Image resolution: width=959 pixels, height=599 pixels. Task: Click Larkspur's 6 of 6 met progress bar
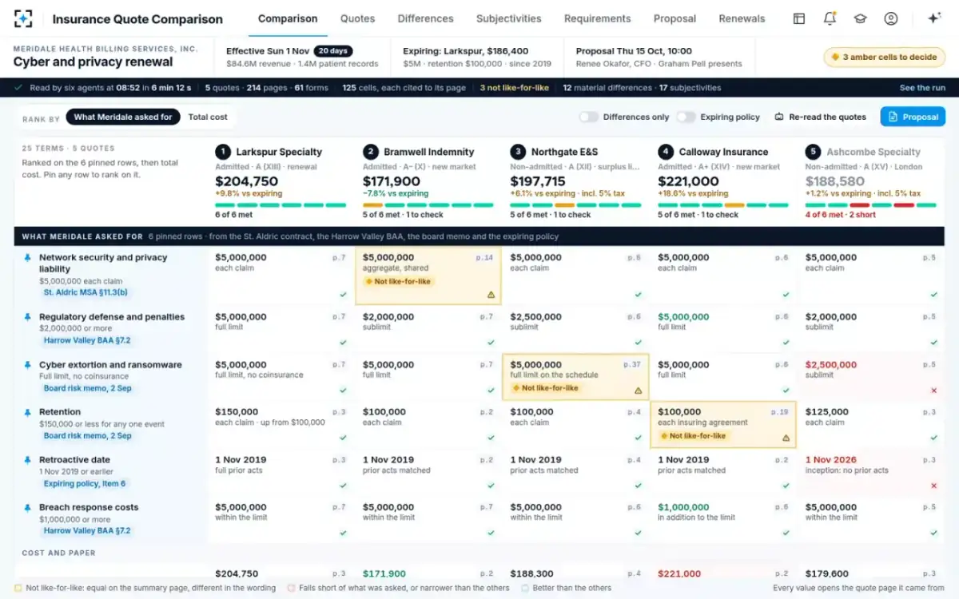281,205
